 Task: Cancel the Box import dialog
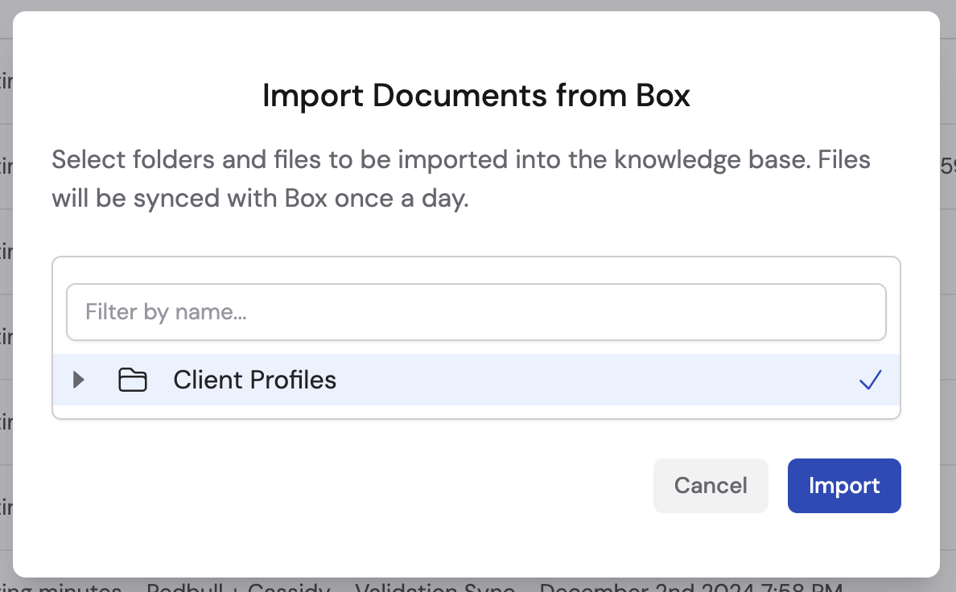click(711, 486)
